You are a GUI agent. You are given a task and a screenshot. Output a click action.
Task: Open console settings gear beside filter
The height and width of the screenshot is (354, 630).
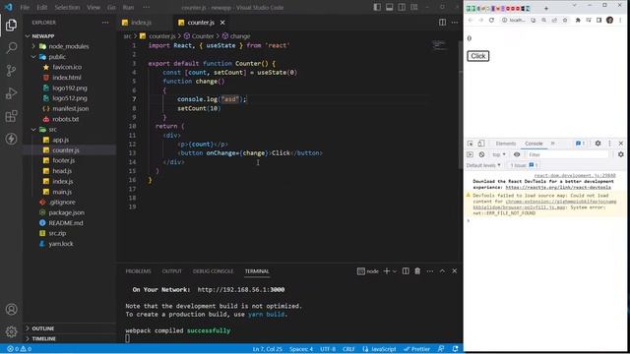[x=621, y=154]
